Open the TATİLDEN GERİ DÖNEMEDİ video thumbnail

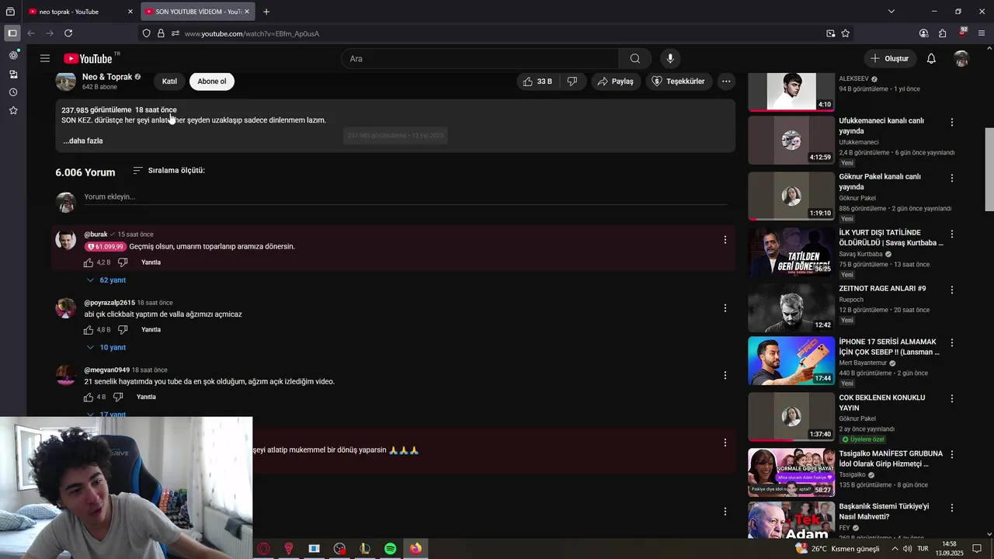coord(791,252)
